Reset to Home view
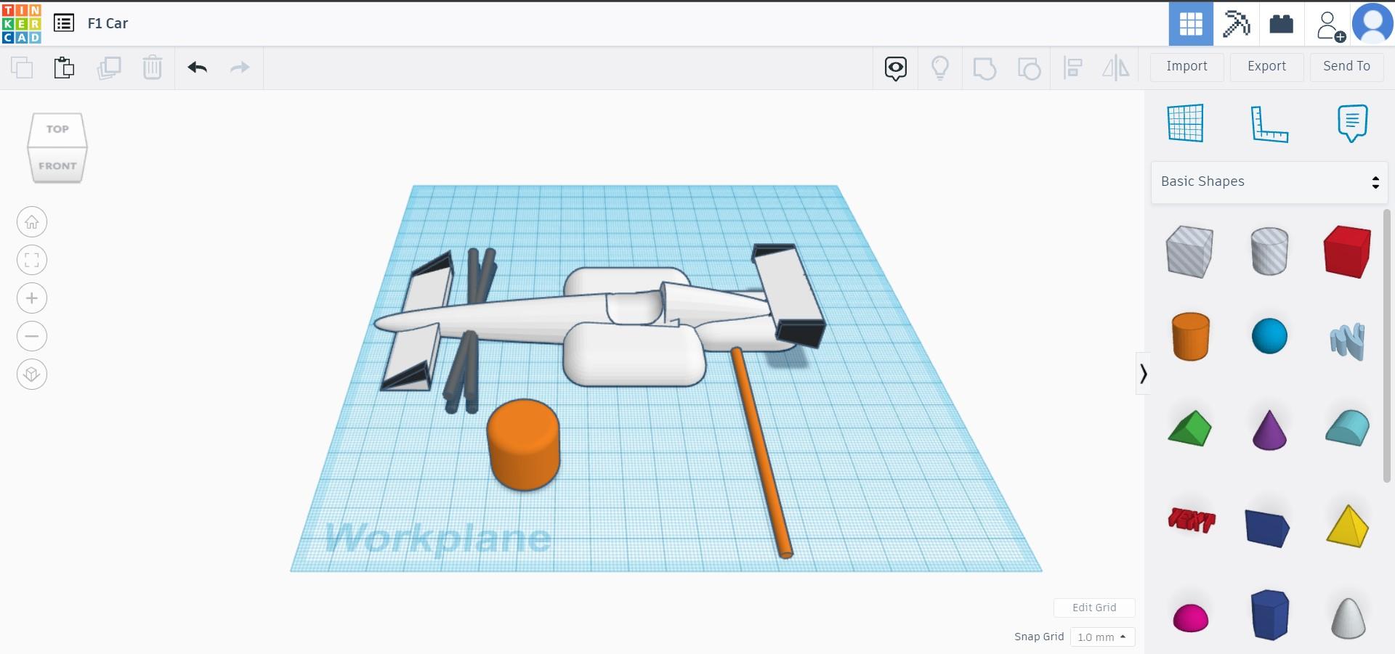Image resolution: width=1395 pixels, height=654 pixels. tap(32, 222)
